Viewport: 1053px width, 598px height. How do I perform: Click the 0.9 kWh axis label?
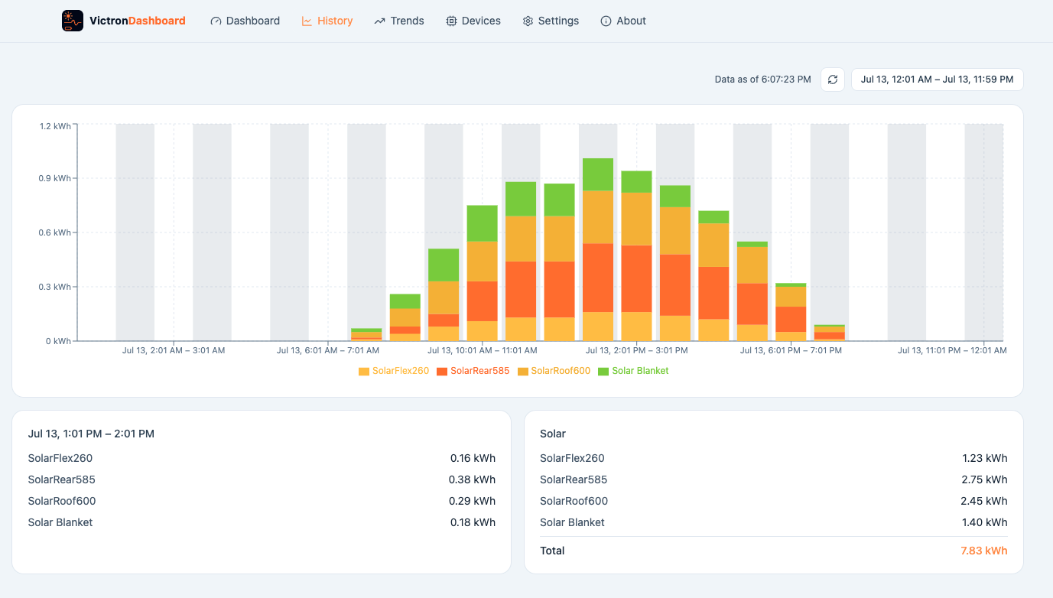point(55,179)
